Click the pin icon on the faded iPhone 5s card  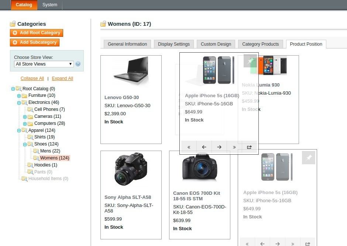pos(309,158)
